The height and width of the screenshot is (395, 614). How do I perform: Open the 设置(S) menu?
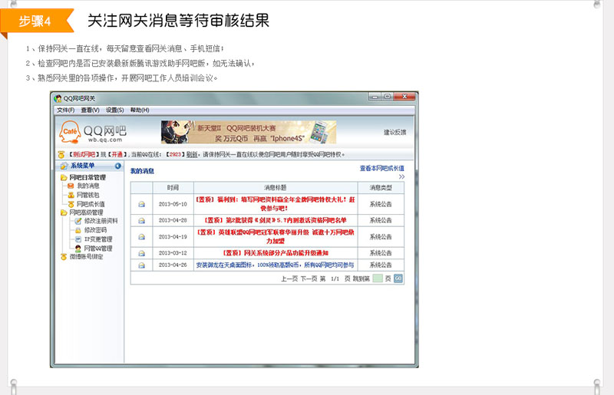pos(115,110)
